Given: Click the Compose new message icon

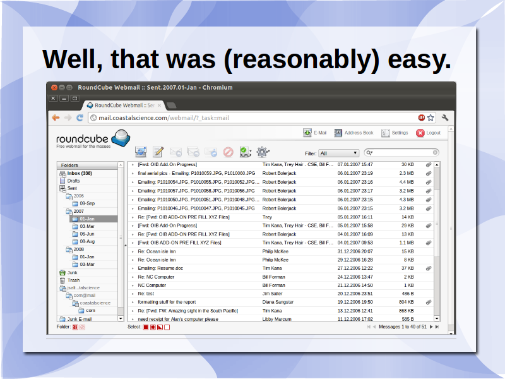Looking at the screenshot, I should (x=158, y=152).
